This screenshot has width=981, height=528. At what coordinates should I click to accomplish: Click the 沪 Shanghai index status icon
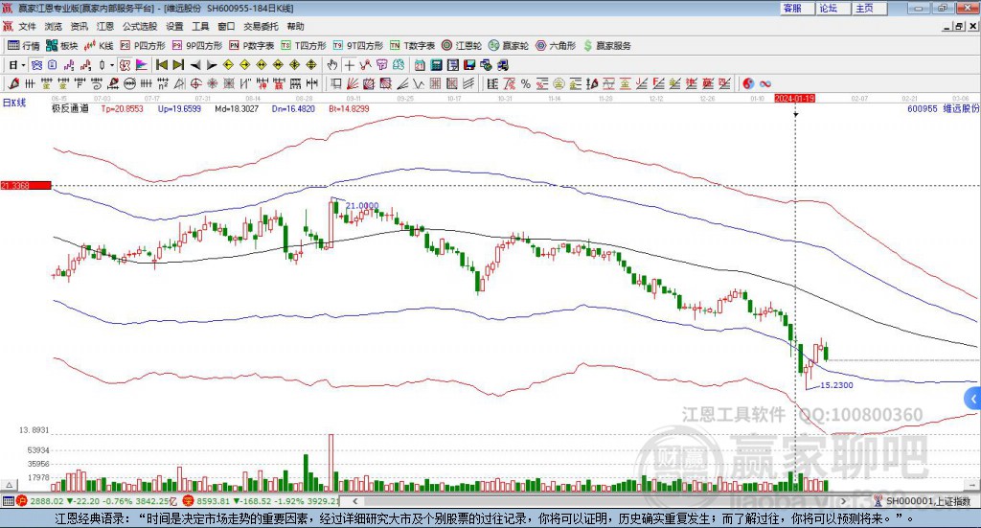pos(22,501)
